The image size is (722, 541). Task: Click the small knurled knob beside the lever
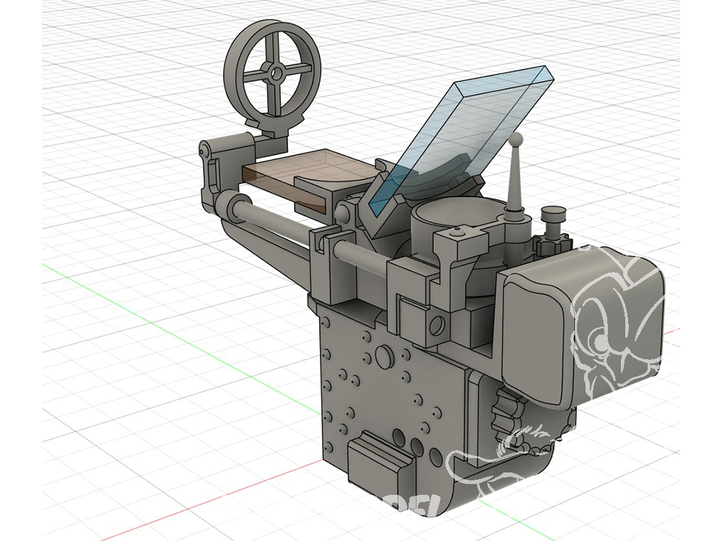(554, 214)
